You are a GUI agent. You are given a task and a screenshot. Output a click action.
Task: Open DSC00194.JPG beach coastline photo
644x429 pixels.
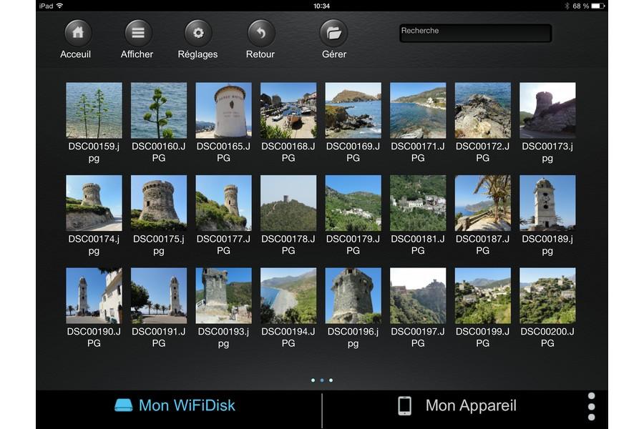(288, 296)
